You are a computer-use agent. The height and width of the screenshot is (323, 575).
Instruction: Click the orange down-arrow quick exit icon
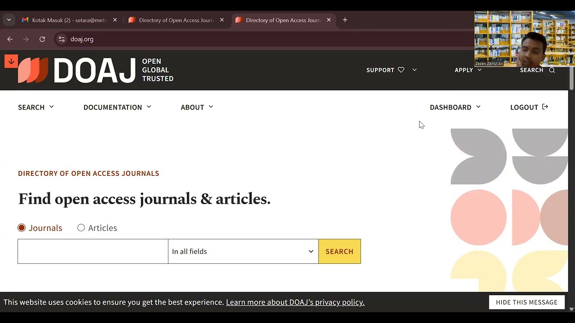11,61
